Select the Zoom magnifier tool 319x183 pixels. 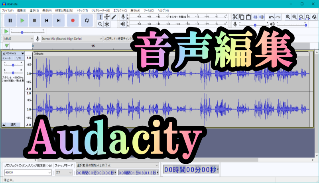coord(100,24)
